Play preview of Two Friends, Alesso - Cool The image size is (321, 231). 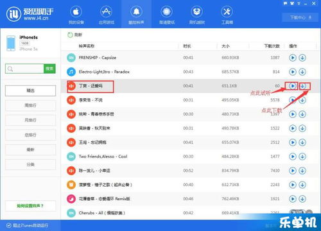pos(293,157)
